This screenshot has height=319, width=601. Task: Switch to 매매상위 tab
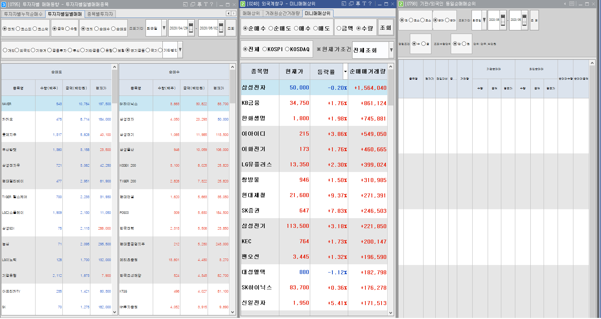[251, 13]
